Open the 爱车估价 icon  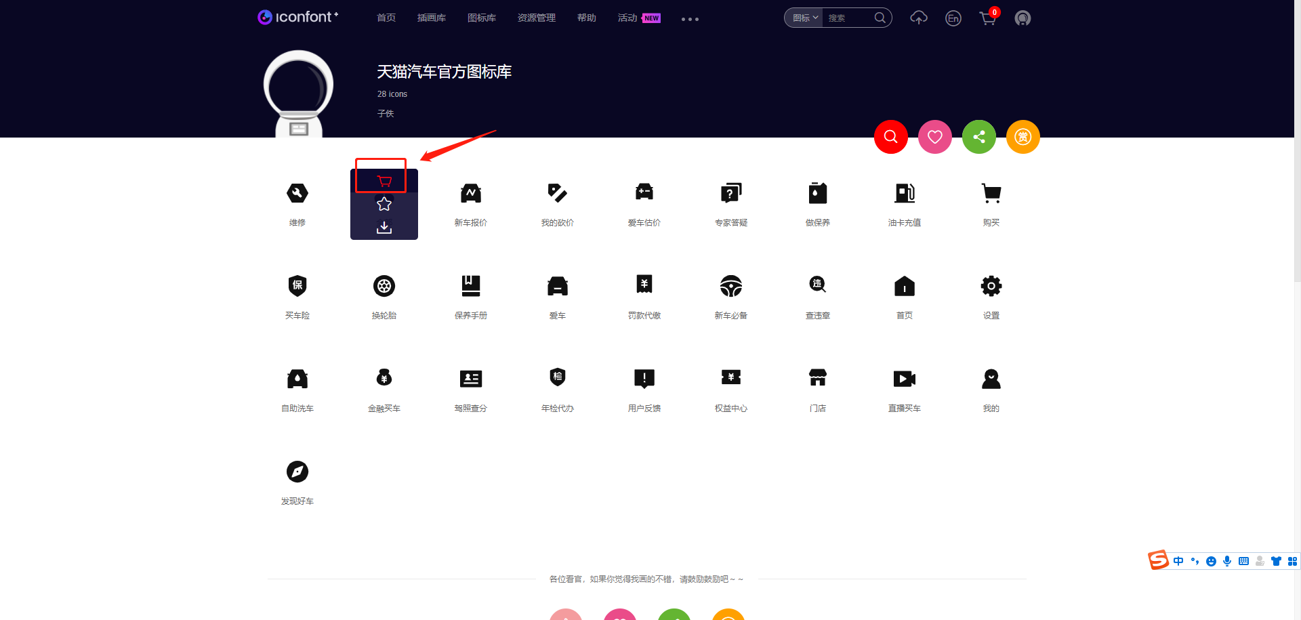click(x=644, y=193)
